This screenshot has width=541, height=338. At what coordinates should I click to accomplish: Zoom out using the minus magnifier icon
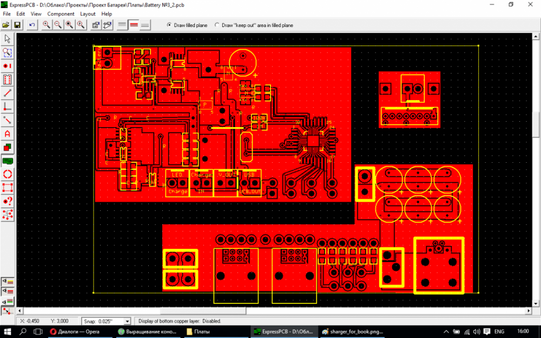(x=58, y=25)
